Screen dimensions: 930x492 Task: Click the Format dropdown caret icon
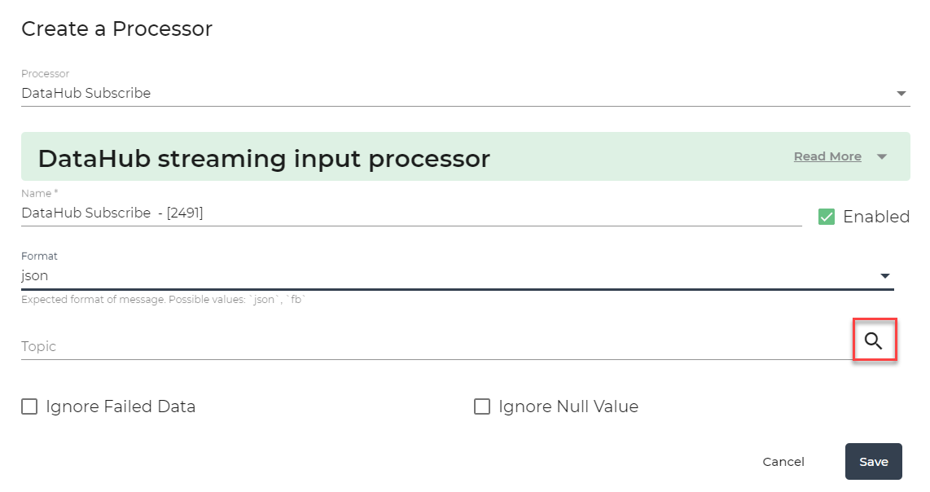(x=885, y=276)
